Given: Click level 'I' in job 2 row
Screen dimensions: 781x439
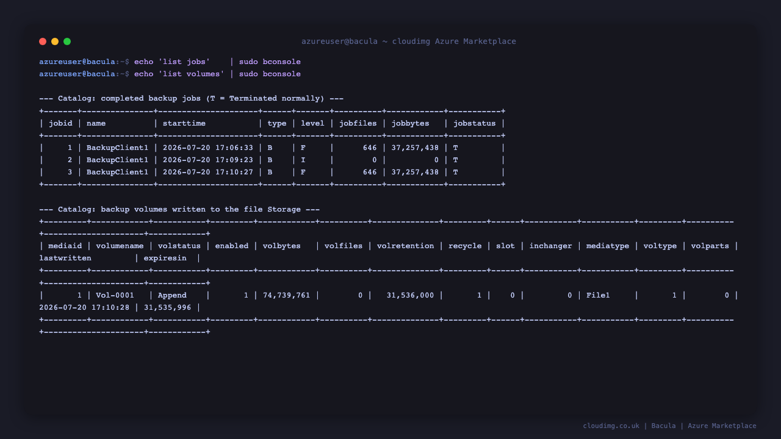Looking at the screenshot, I should coord(303,160).
